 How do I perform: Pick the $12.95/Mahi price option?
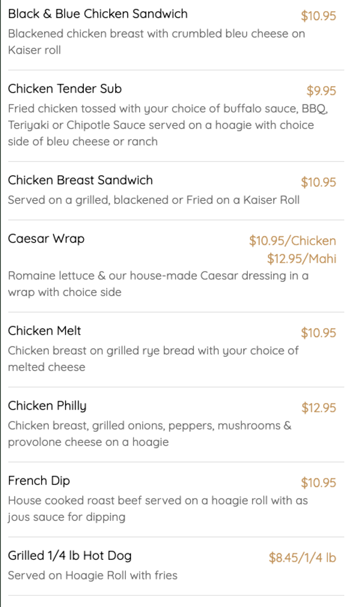301,259
